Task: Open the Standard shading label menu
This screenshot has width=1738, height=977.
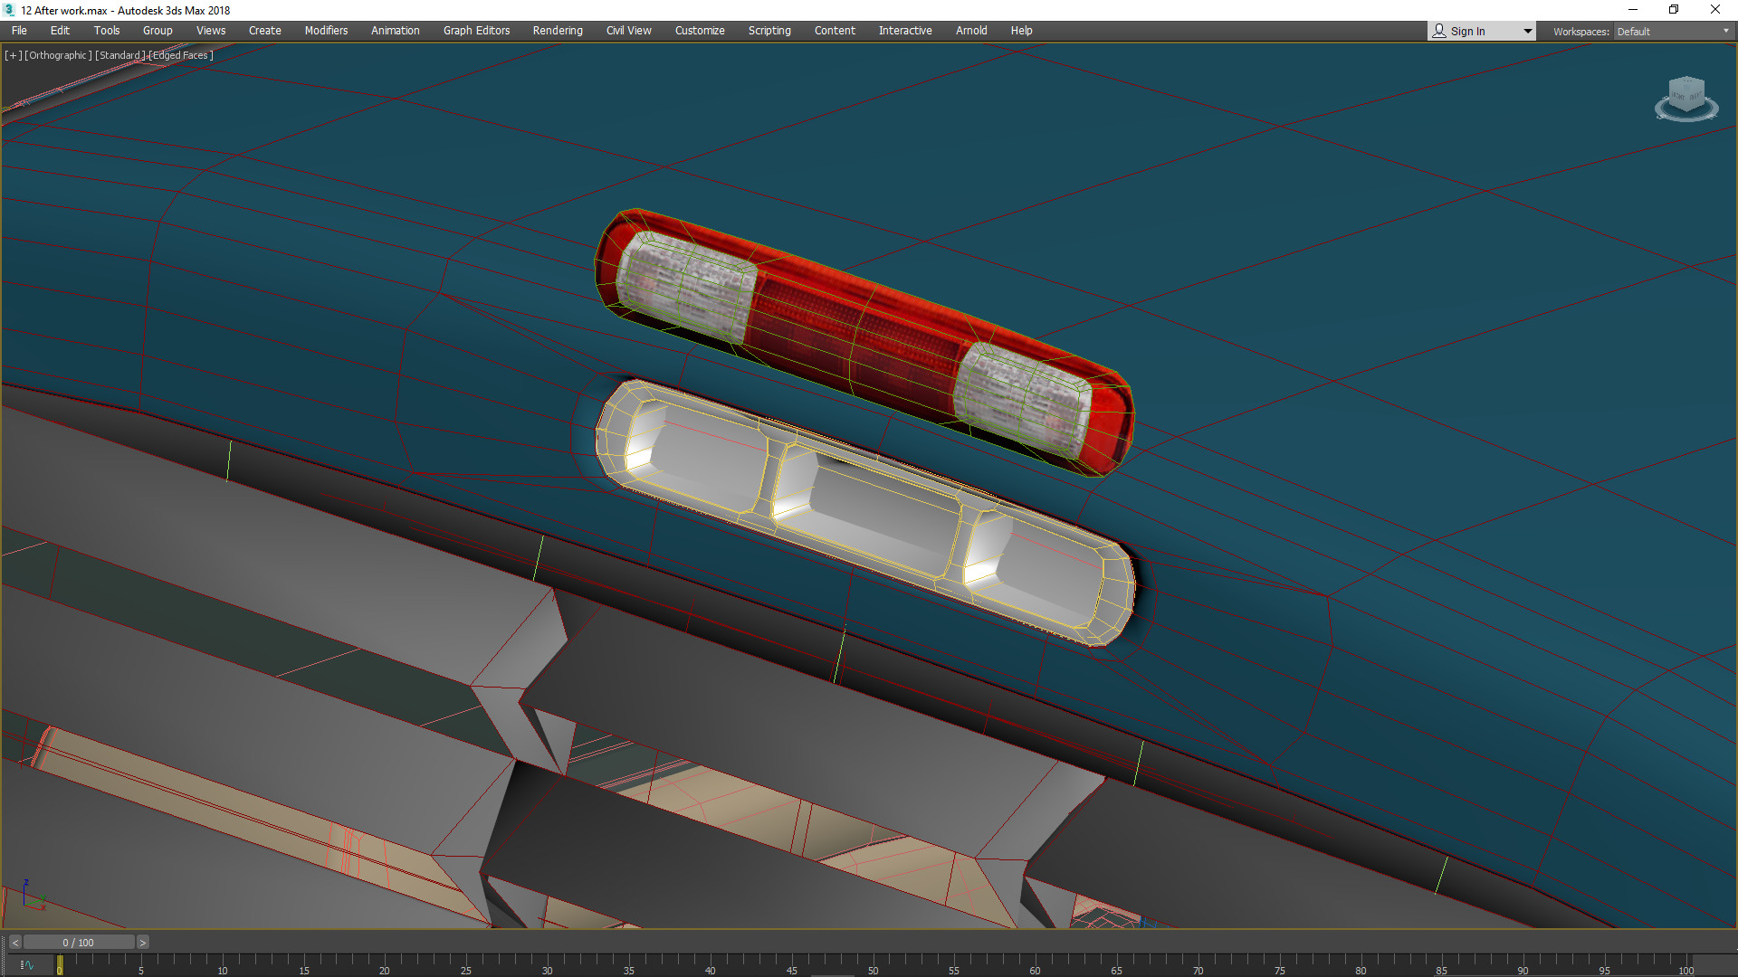Action: [120, 55]
